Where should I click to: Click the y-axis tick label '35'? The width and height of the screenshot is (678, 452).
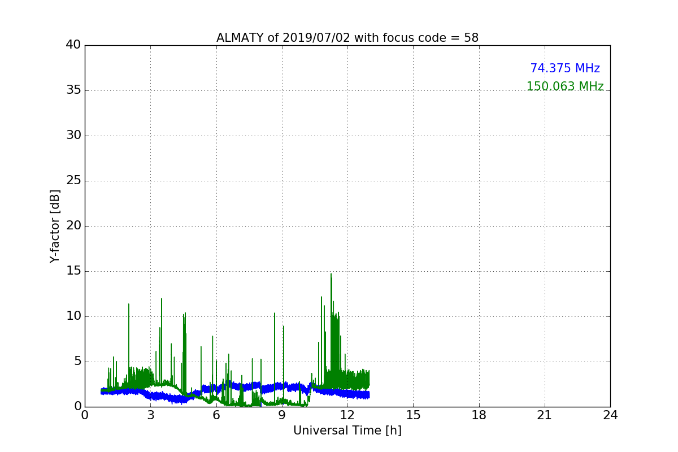tap(73, 90)
